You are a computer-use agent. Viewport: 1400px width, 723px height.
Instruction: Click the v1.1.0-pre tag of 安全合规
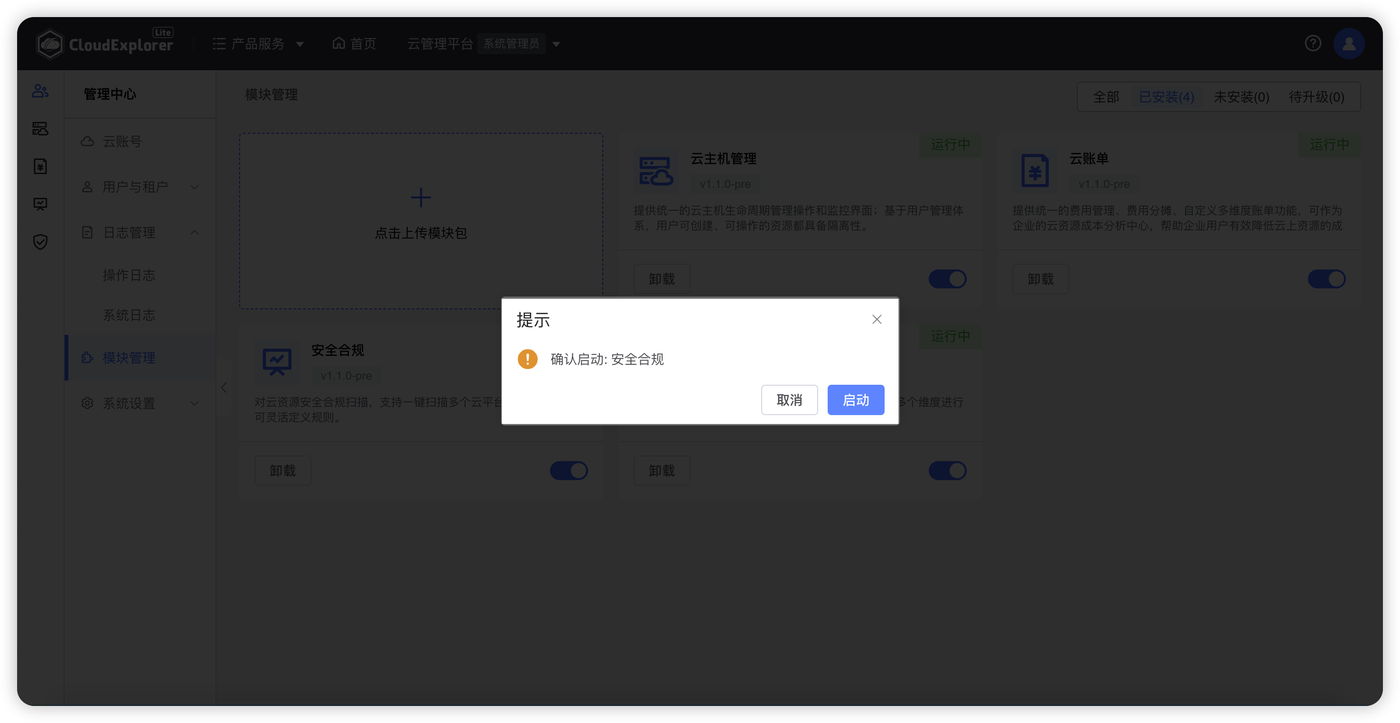point(346,375)
